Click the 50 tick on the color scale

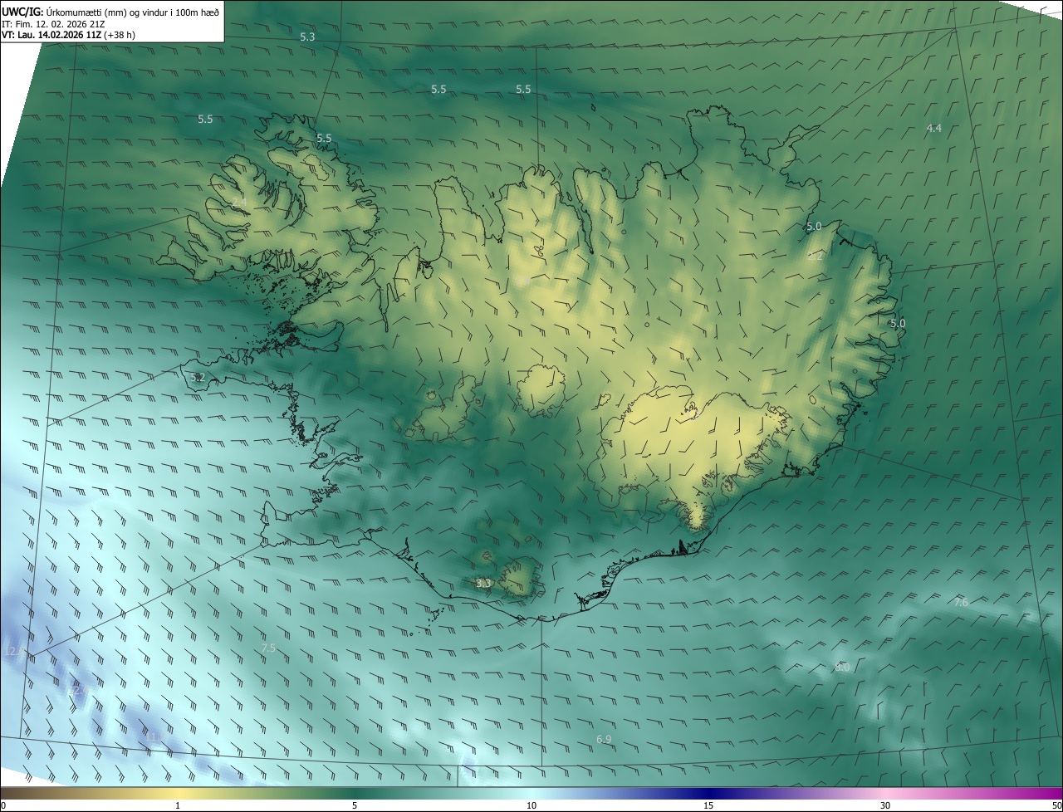(x=1056, y=805)
